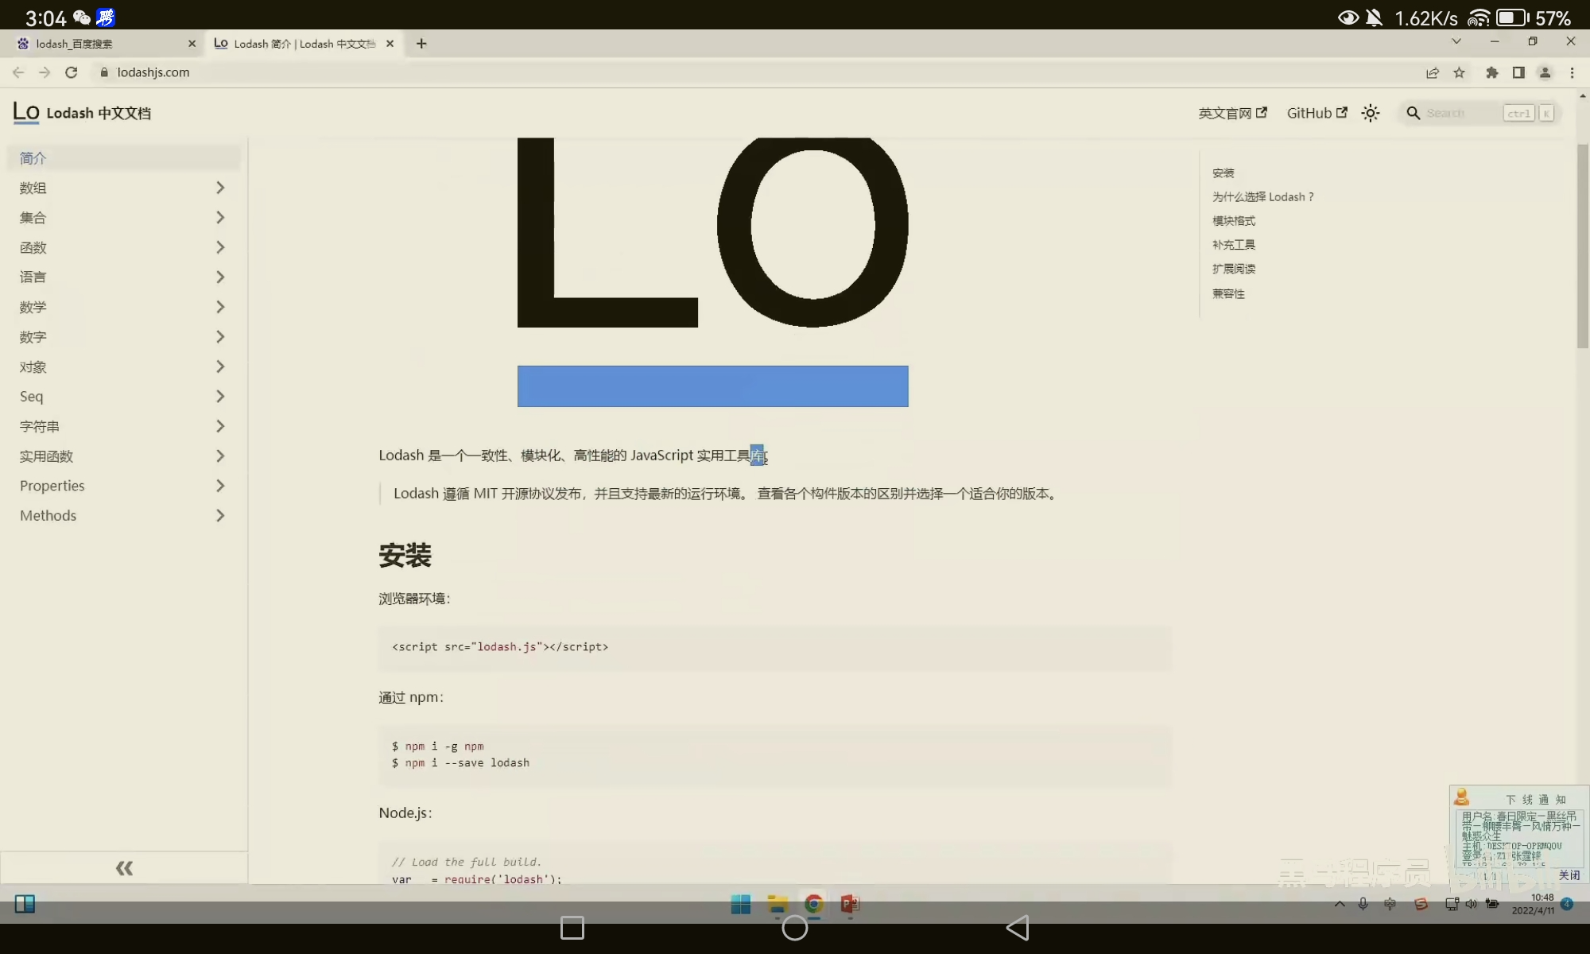Open the side panel icon in toolbar

pos(1518,72)
